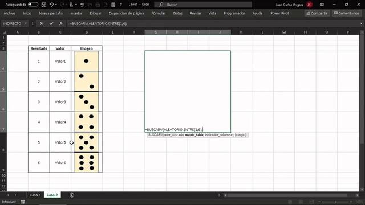Open the Dibujar tab
Viewport: 365px width, 205px height.
pyautogui.click(x=96, y=13)
